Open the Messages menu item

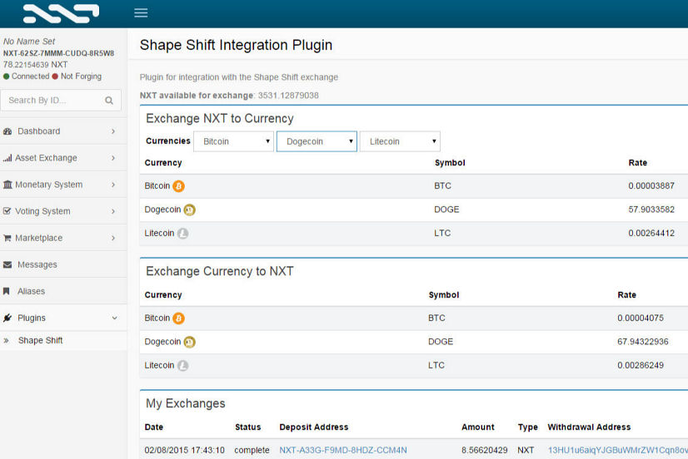[x=63, y=265]
